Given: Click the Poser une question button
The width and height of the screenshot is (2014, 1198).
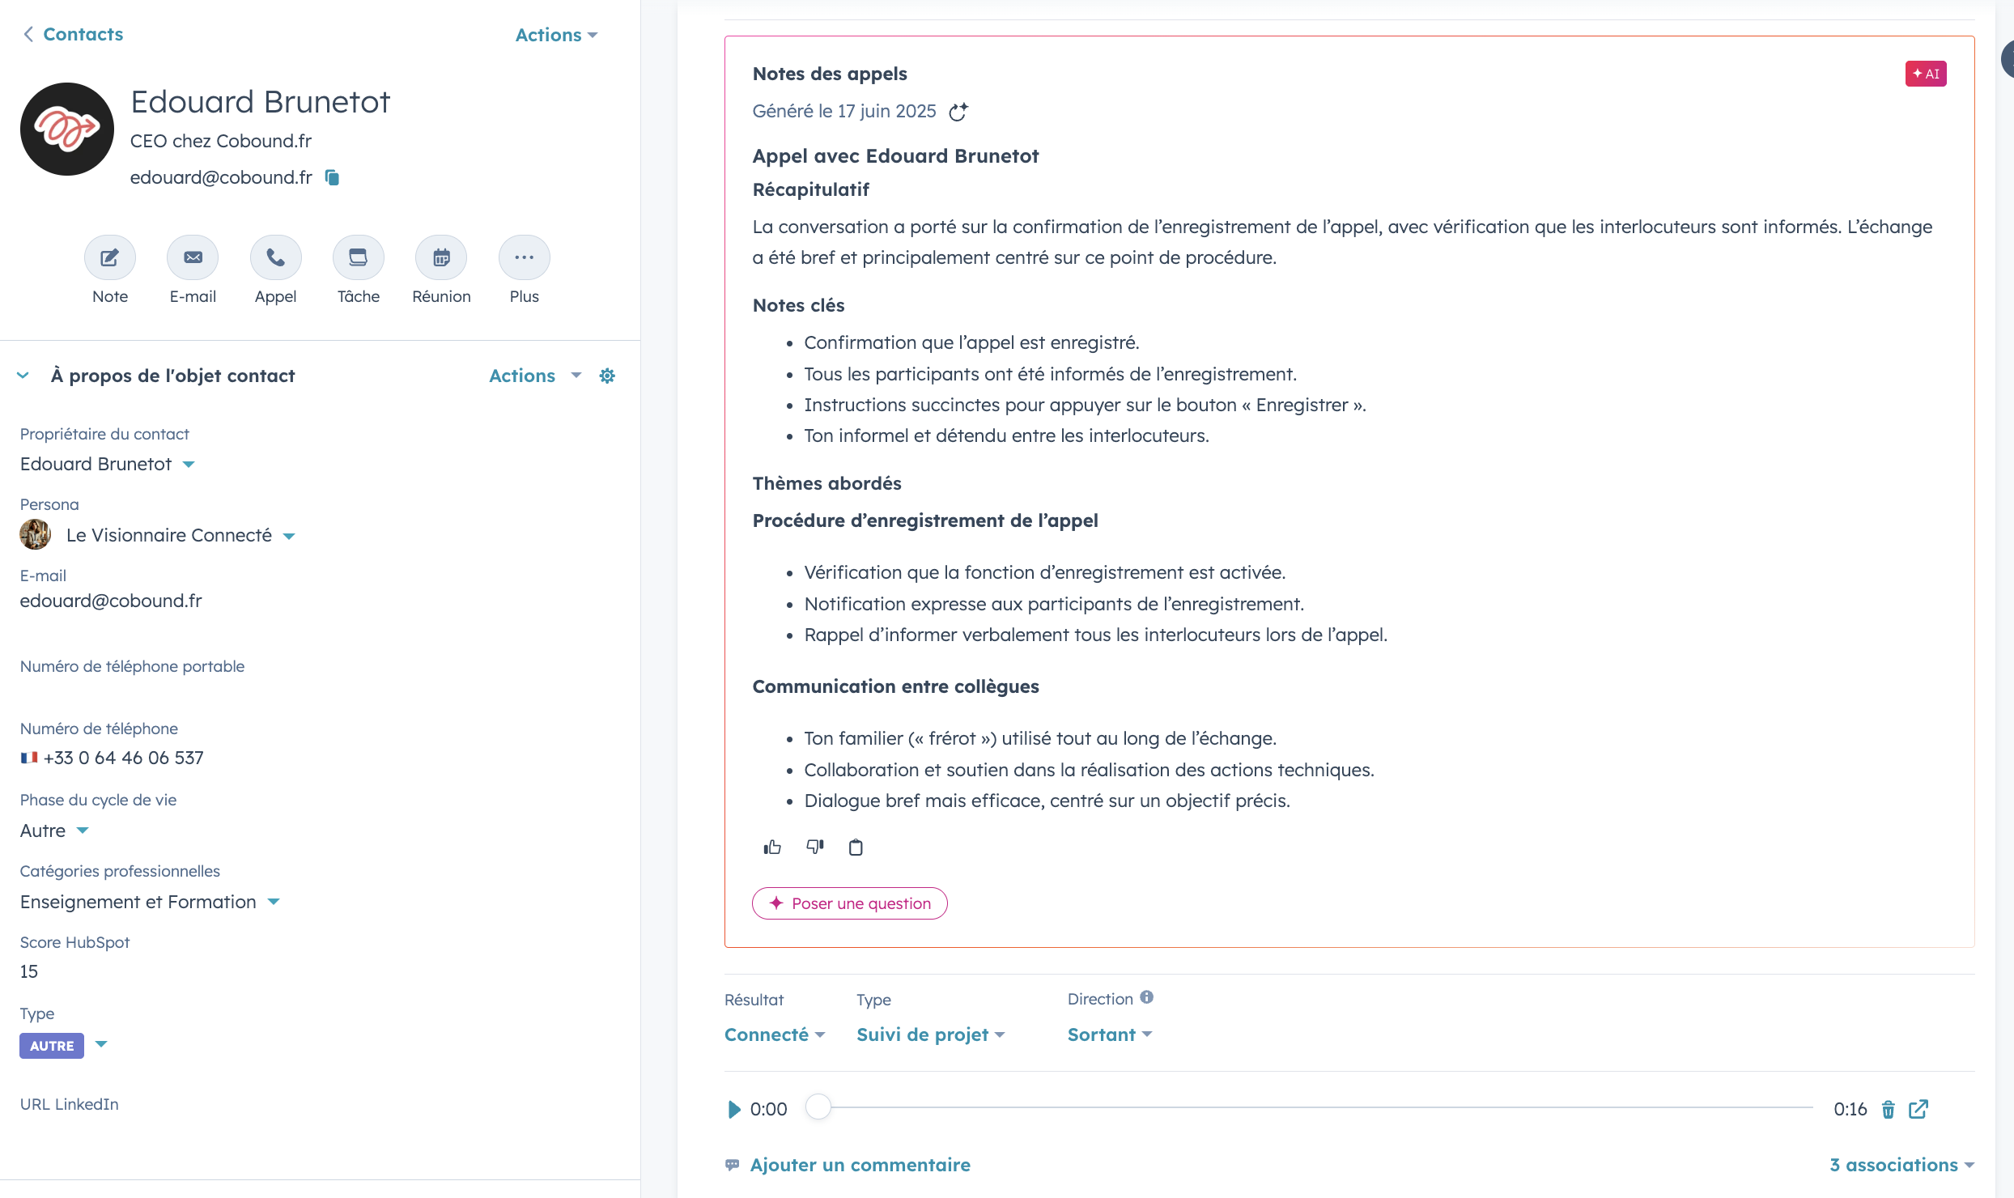Looking at the screenshot, I should pyautogui.click(x=850, y=903).
